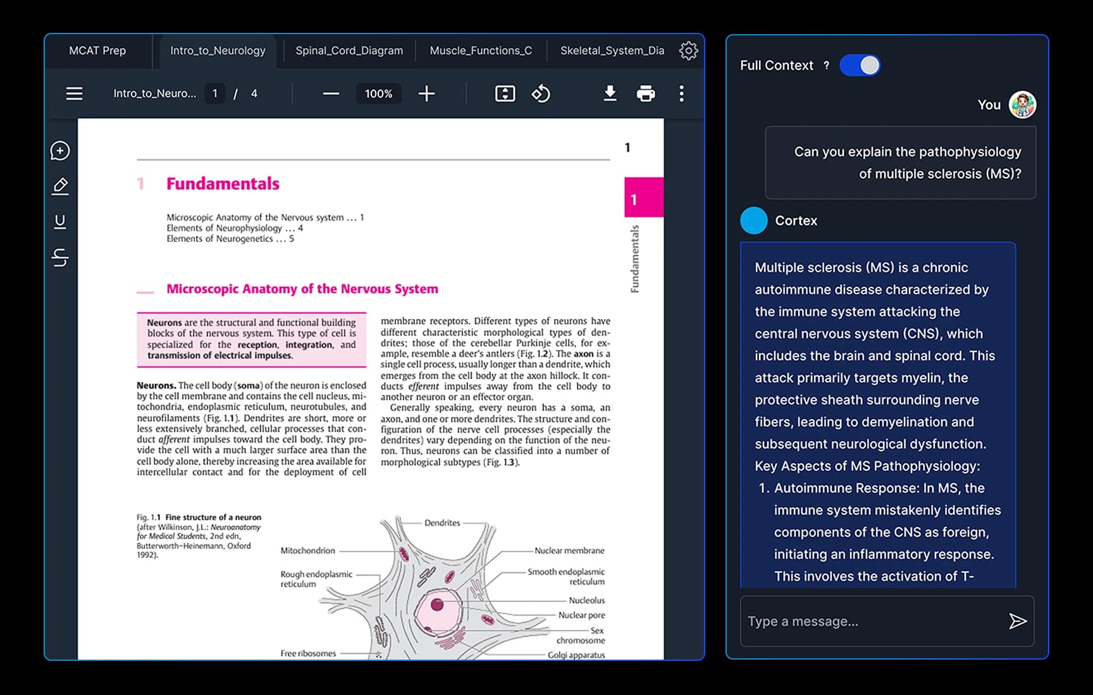Select the Fundamentals page thumbnail

point(643,198)
